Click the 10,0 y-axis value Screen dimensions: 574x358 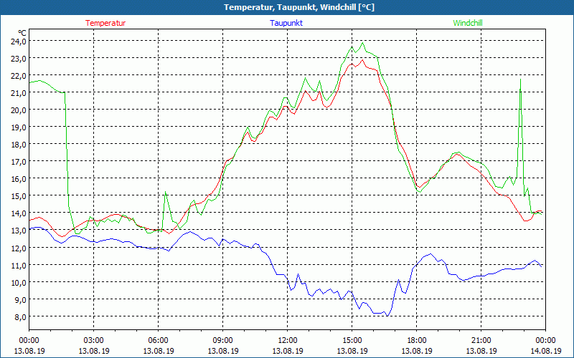tap(19, 282)
